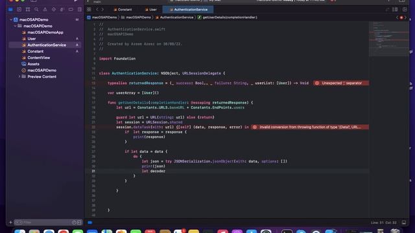Expand the Preview Content folder

pos(19,76)
